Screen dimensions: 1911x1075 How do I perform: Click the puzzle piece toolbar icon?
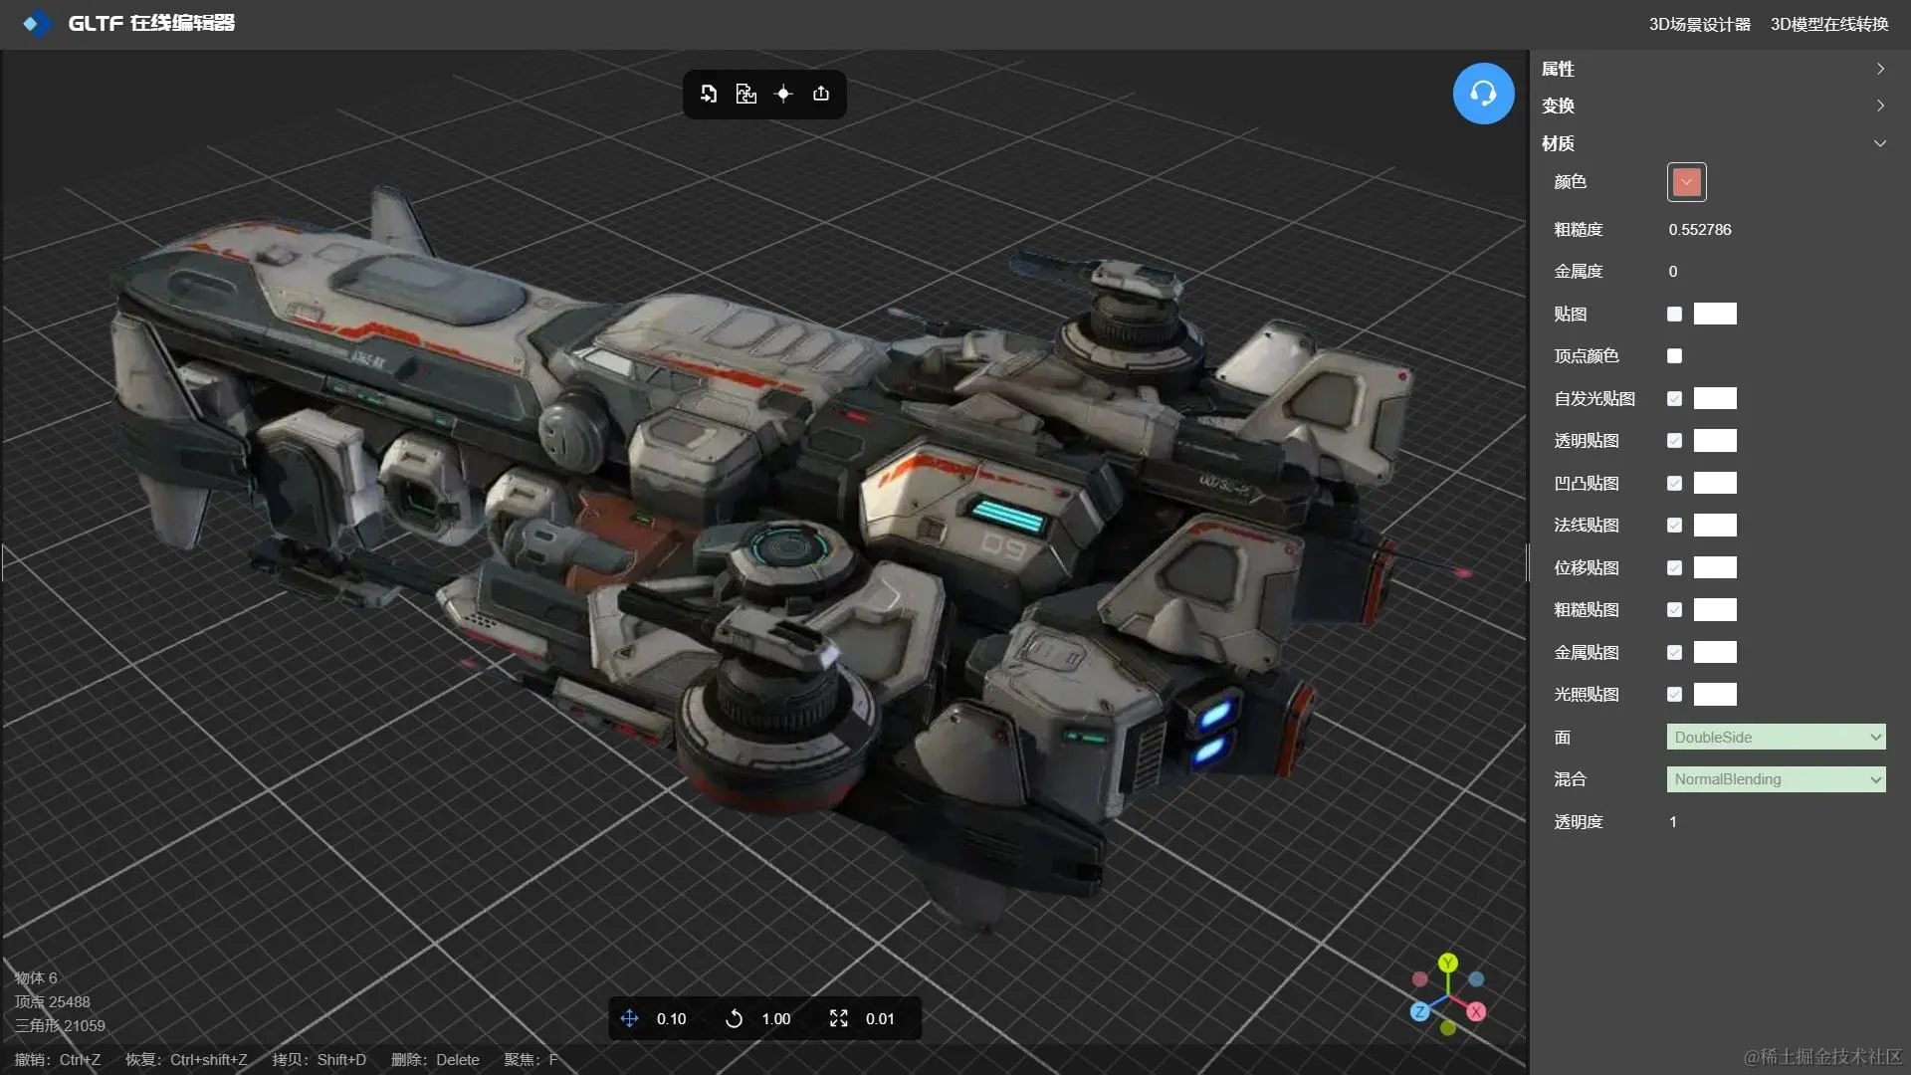[x=745, y=94]
